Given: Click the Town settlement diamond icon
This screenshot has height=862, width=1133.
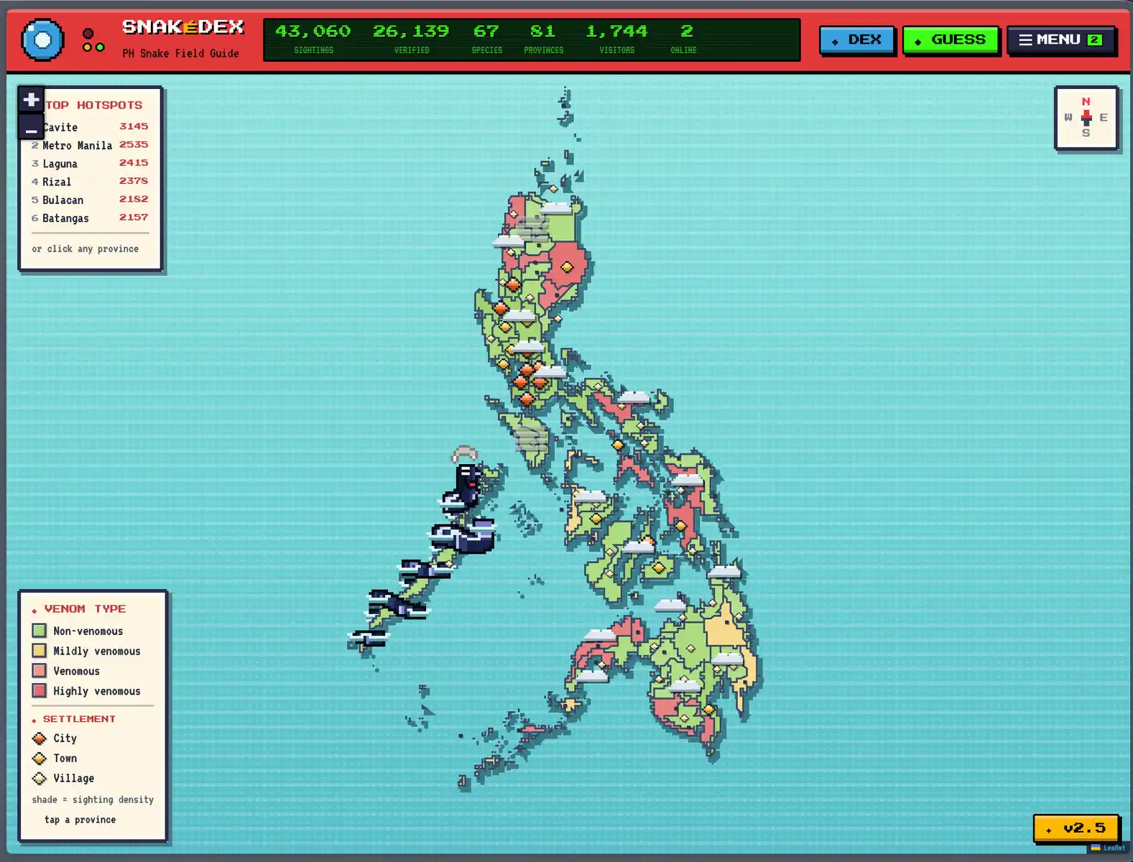Looking at the screenshot, I should (x=40, y=759).
